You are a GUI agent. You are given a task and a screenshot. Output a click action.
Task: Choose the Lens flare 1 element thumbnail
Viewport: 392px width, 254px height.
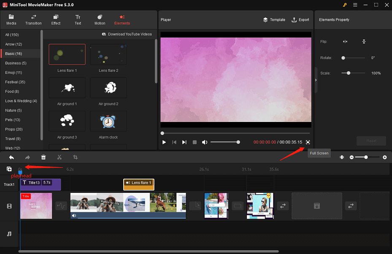pyautogui.click(x=67, y=54)
